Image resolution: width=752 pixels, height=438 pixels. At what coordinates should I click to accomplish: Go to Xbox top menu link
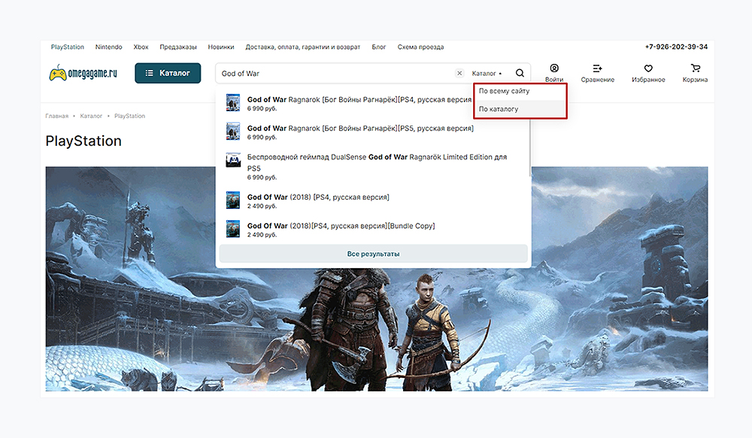[x=141, y=47]
